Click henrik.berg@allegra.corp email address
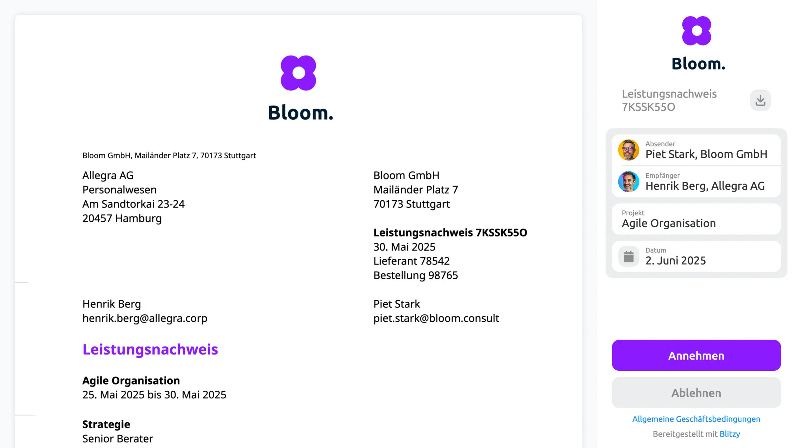Image resolution: width=796 pixels, height=448 pixels. [145, 318]
